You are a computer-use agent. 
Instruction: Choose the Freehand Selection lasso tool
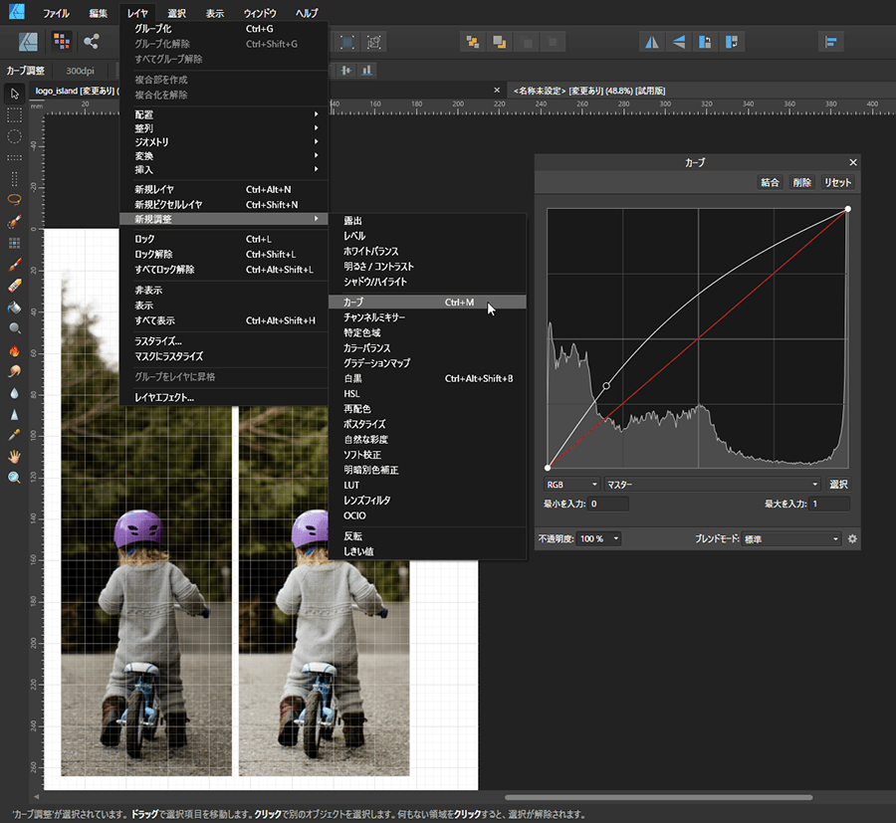14,199
